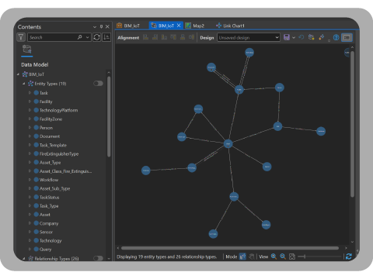The width and height of the screenshot is (373, 279).
Task: Open the dropdown arrow next to Save
Action: coord(294,38)
